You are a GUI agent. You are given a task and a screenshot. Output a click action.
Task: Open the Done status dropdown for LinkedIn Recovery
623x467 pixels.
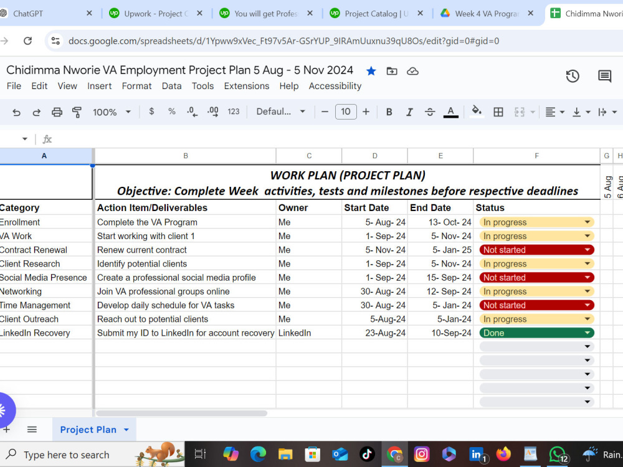pos(536,333)
